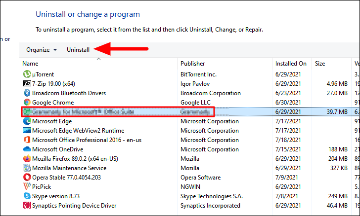Select the PicPick entry name
360x216 pixels.
[42, 187]
